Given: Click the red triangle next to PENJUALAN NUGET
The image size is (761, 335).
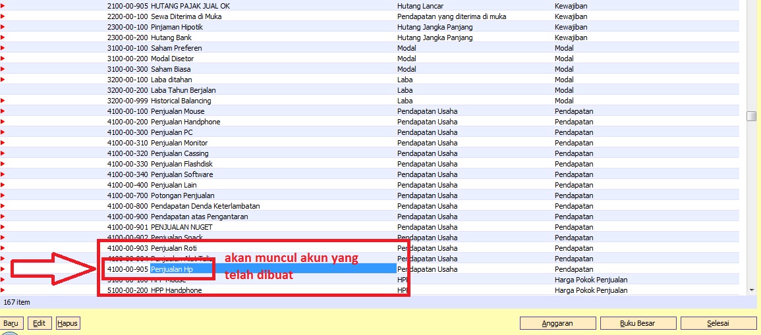Looking at the screenshot, I should (3, 227).
